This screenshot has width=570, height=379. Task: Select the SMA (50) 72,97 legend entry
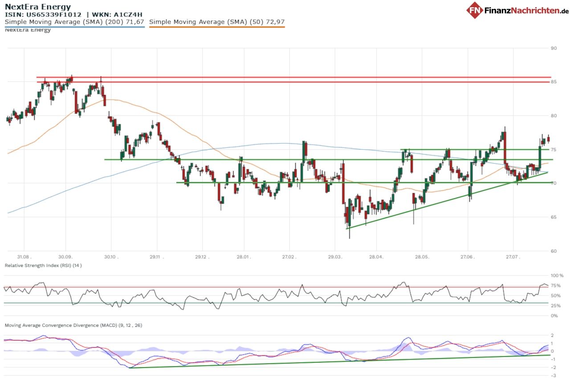pyautogui.click(x=217, y=21)
